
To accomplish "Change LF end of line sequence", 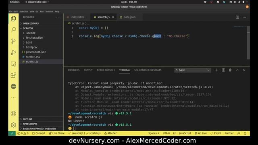I will tap(175, 133).
